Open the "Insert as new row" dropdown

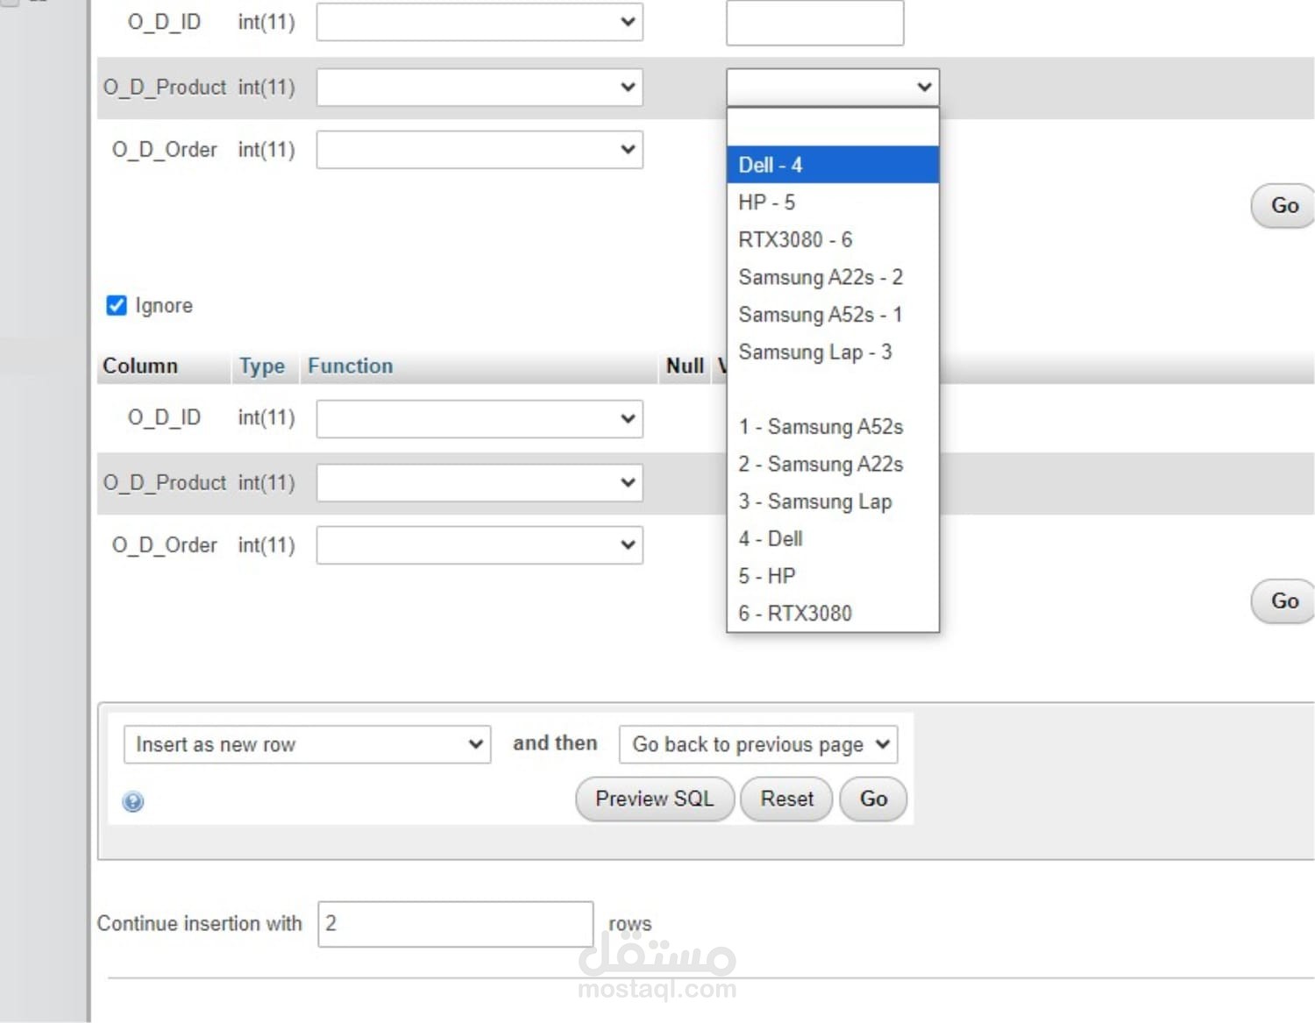coord(306,744)
